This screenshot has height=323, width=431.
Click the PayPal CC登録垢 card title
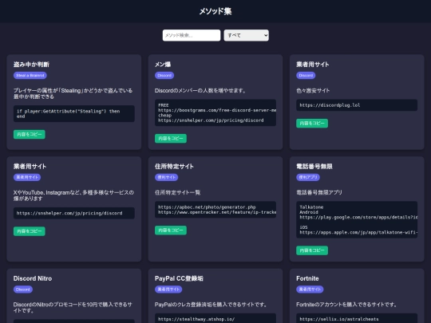tap(179, 278)
